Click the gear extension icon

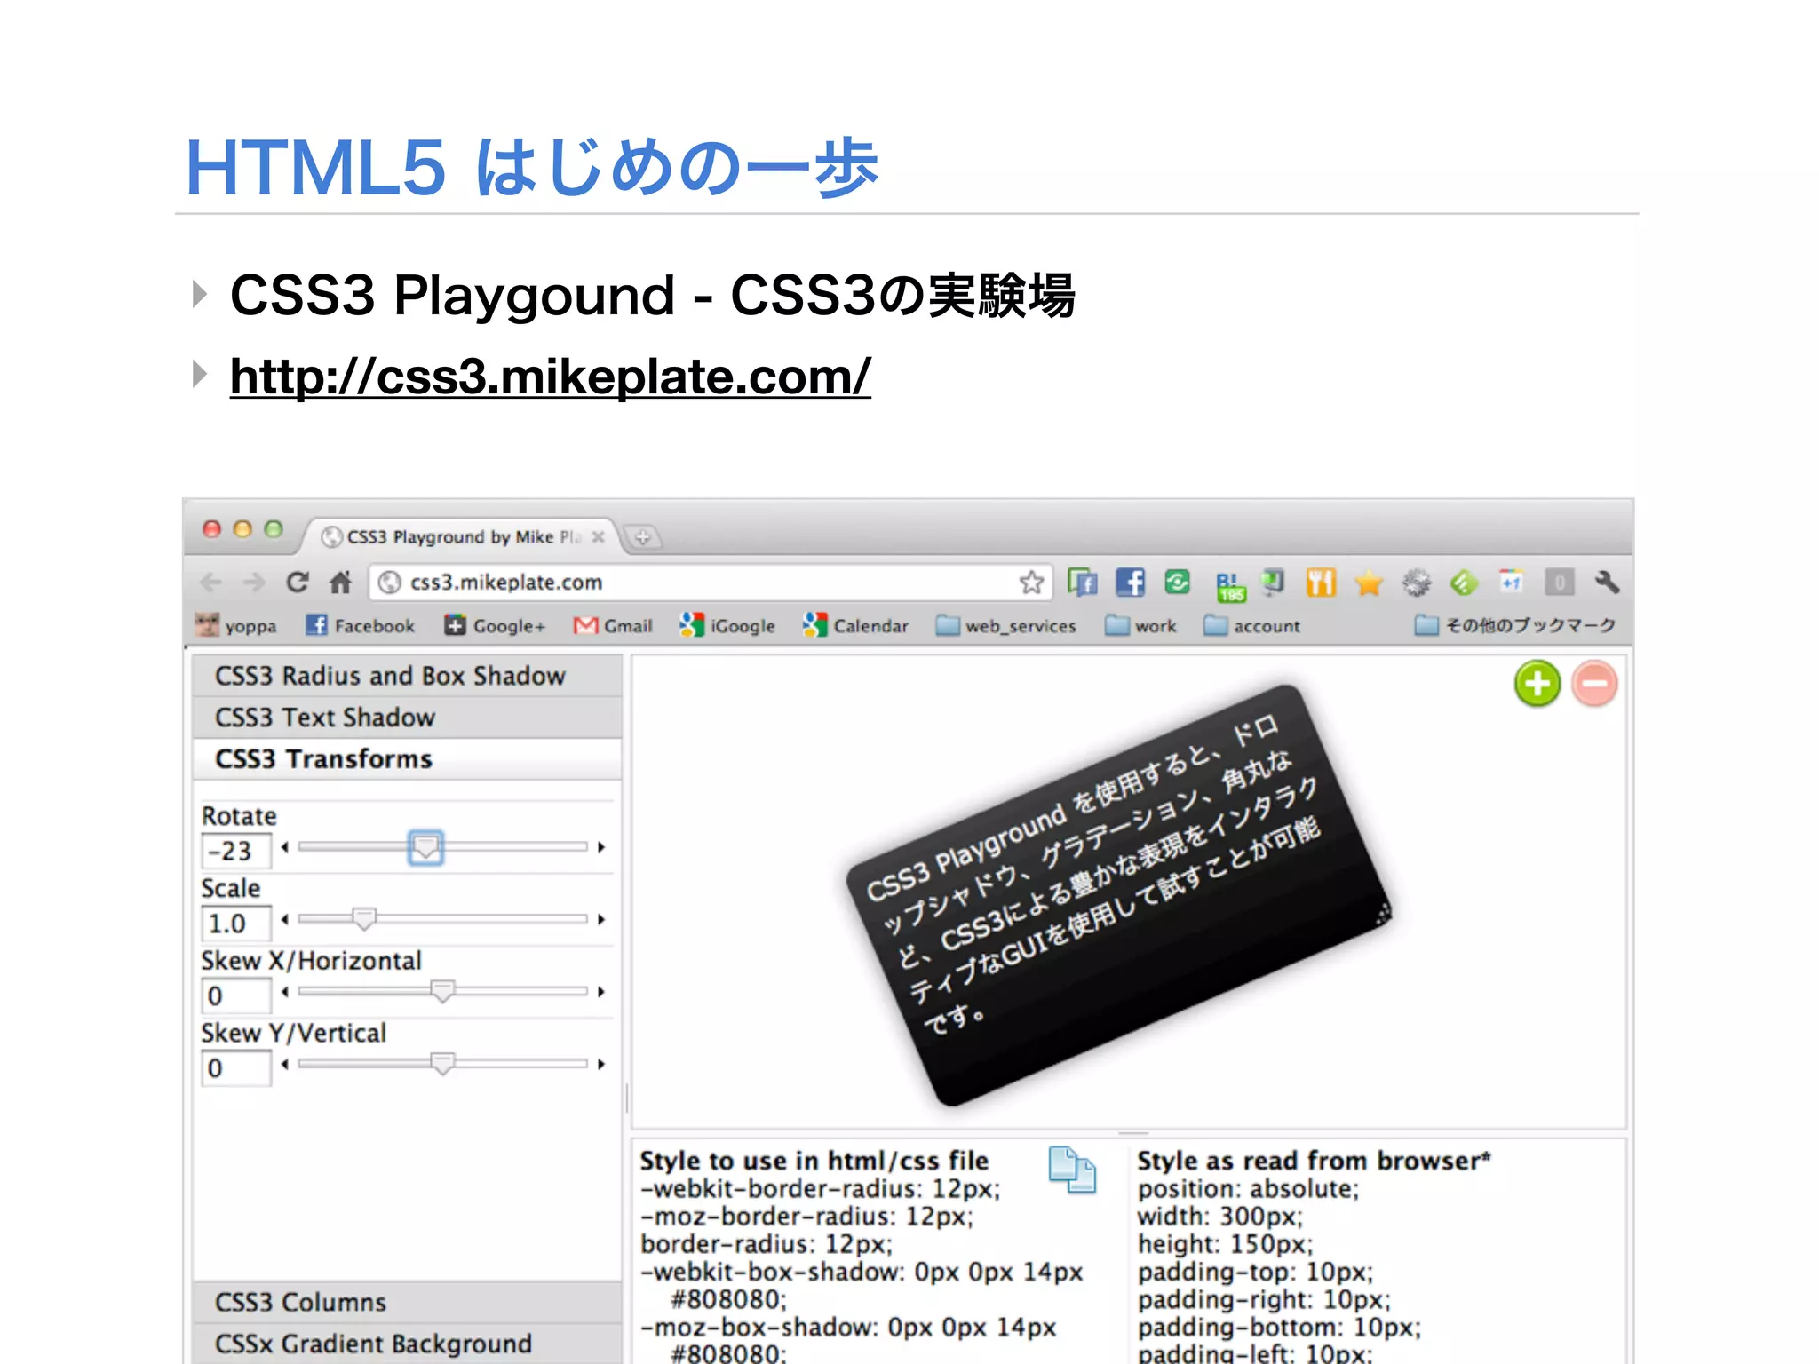[1417, 583]
